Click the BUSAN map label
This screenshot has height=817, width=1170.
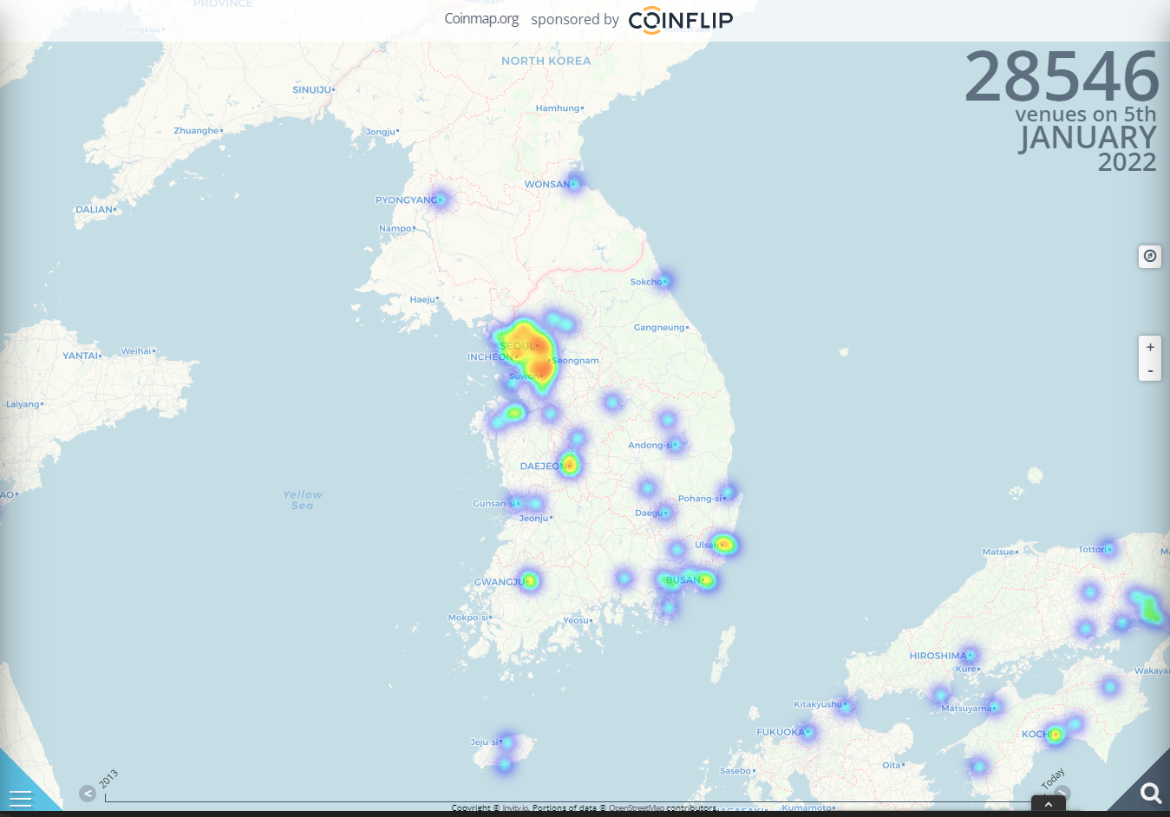[683, 579]
